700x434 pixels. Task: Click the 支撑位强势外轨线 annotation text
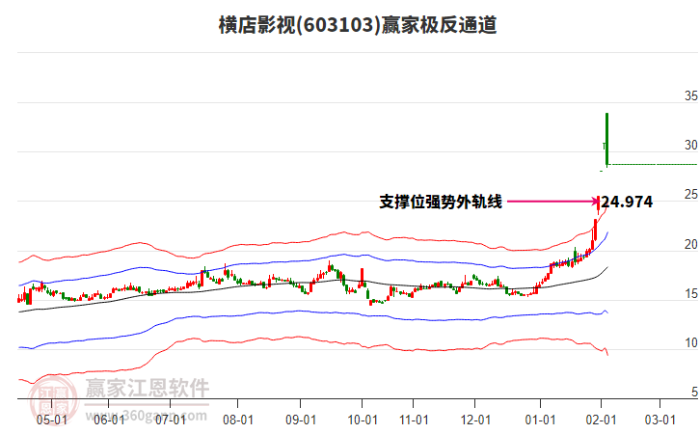(441, 202)
